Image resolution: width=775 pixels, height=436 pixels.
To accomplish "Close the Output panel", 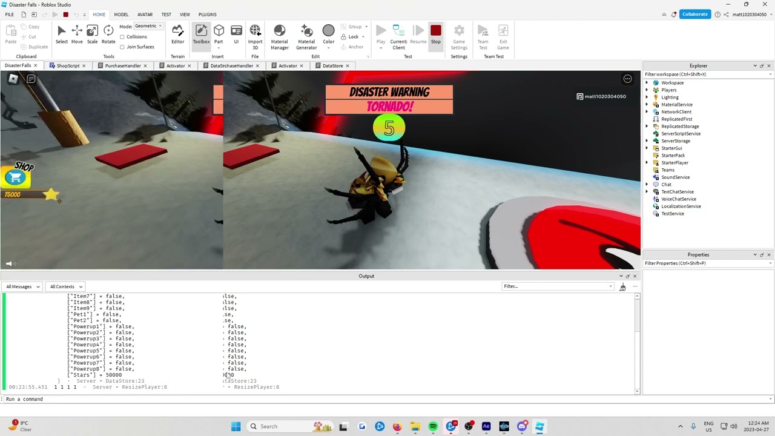I will pos(635,276).
